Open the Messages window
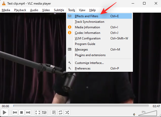The width and height of the screenshot is (161, 117). (99, 50)
